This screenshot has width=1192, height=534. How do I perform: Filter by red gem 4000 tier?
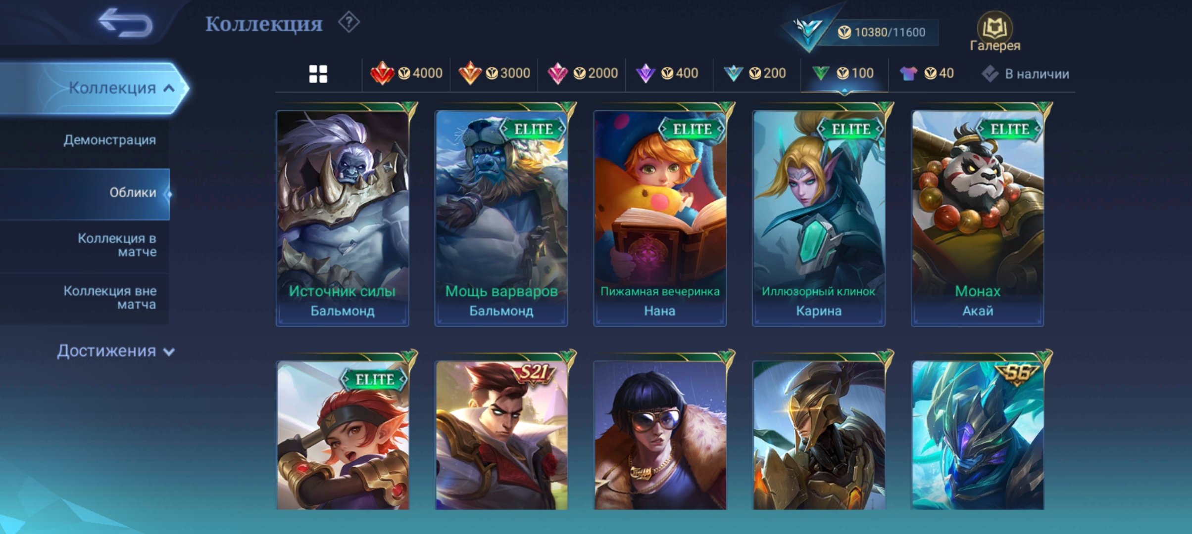pyautogui.click(x=406, y=74)
